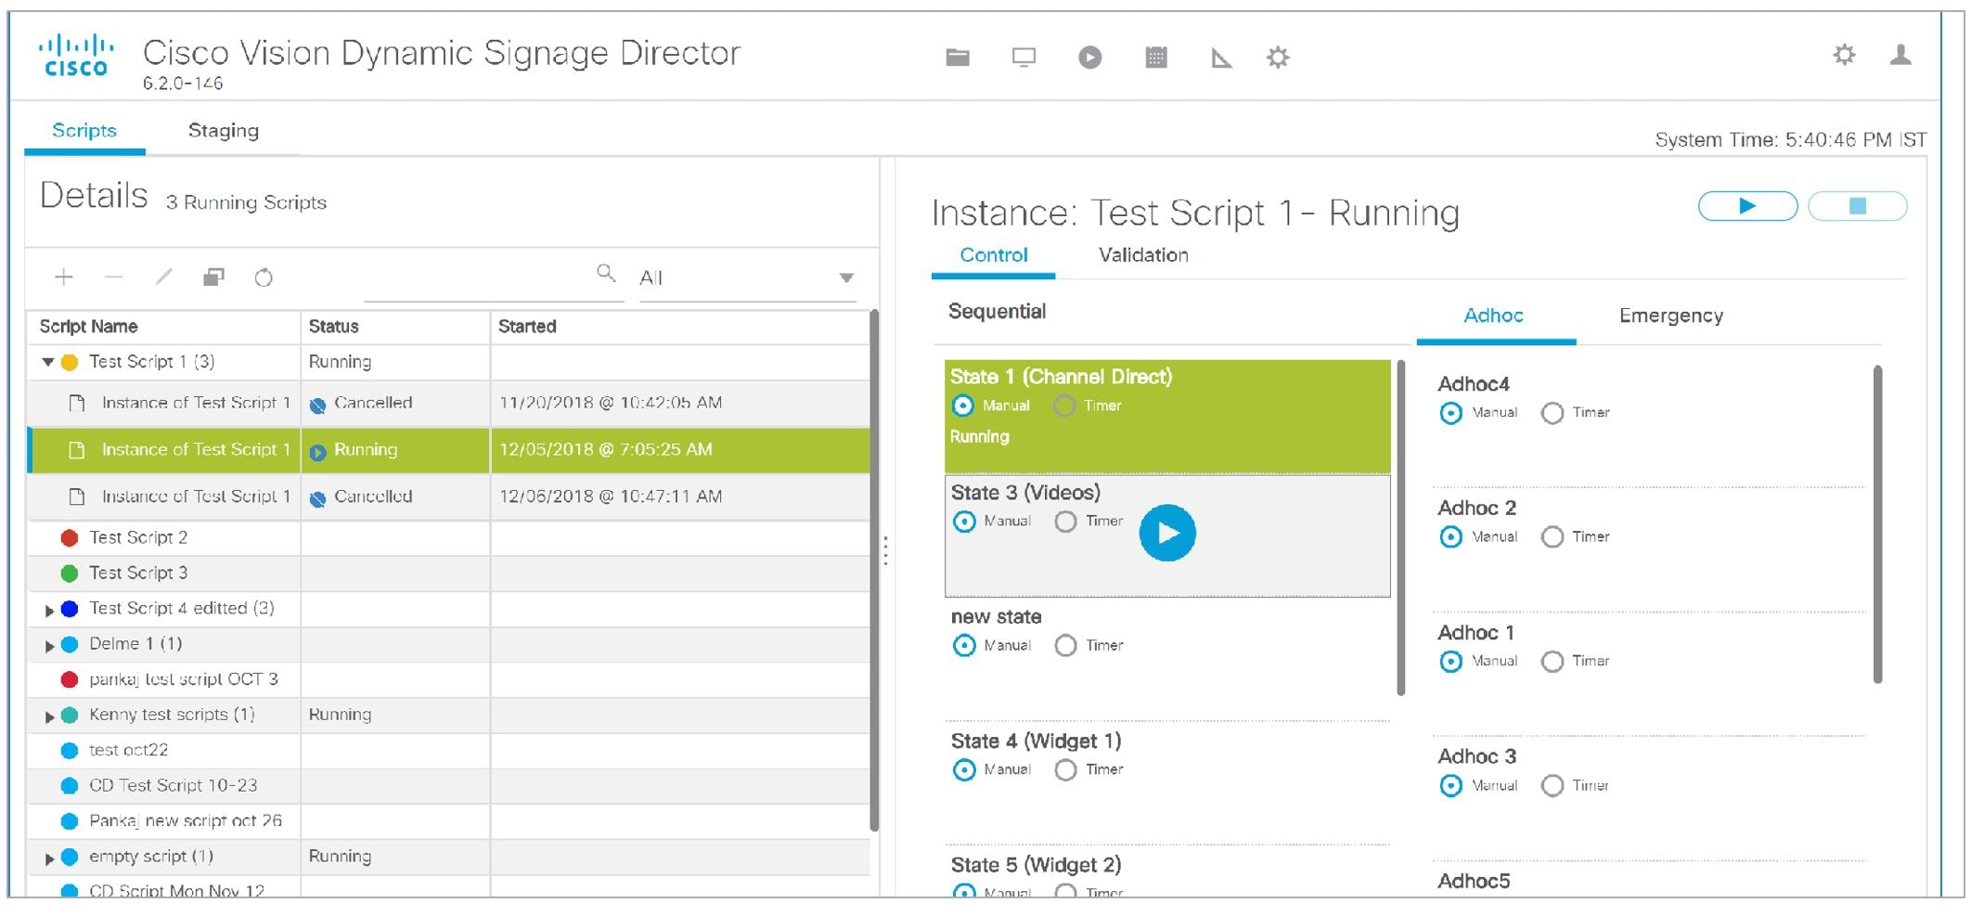This screenshot has width=1971, height=916.
Task: Select Timer for State 4 (Widget 1)
Action: (1065, 769)
